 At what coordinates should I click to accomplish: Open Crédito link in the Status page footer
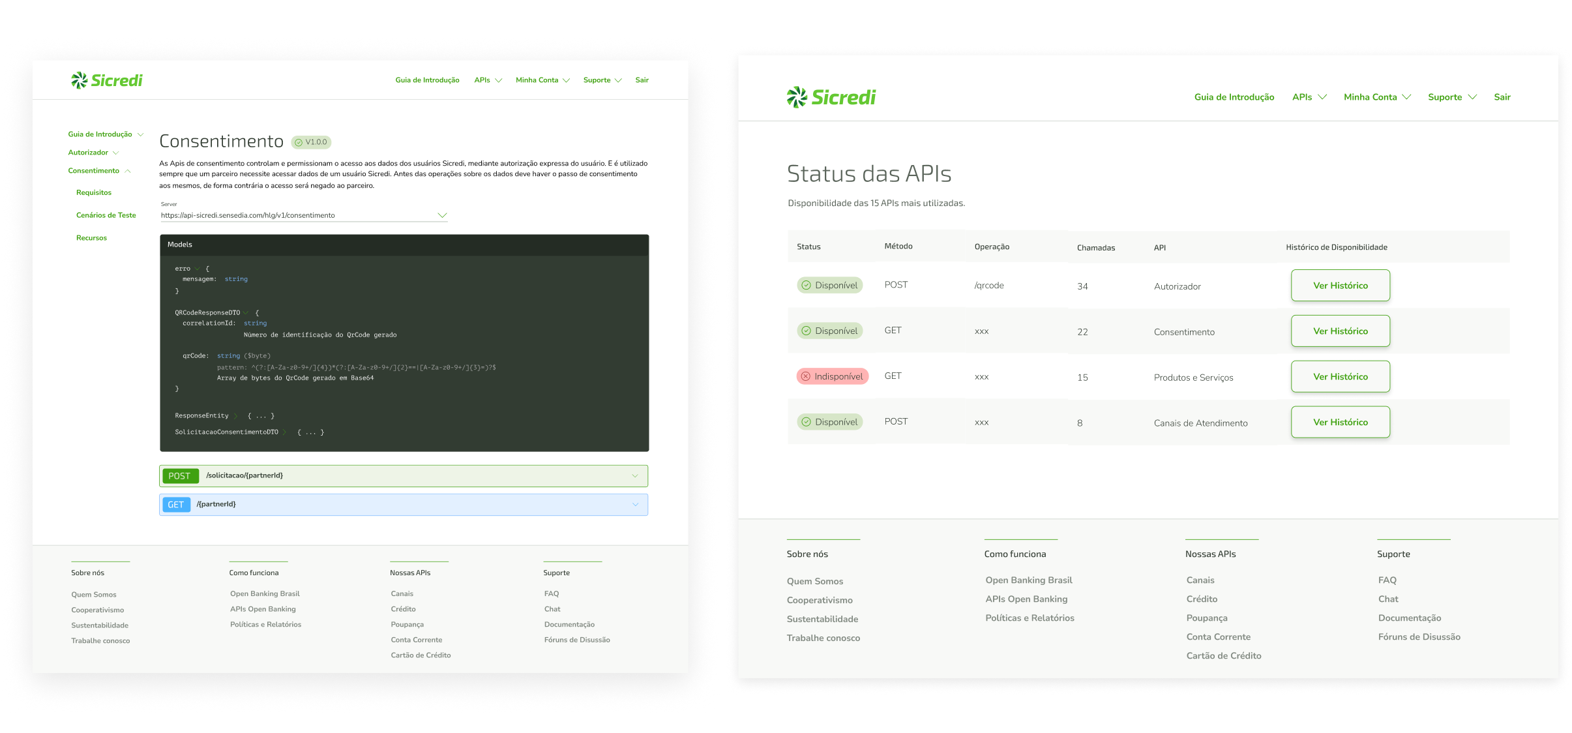coord(1202,599)
